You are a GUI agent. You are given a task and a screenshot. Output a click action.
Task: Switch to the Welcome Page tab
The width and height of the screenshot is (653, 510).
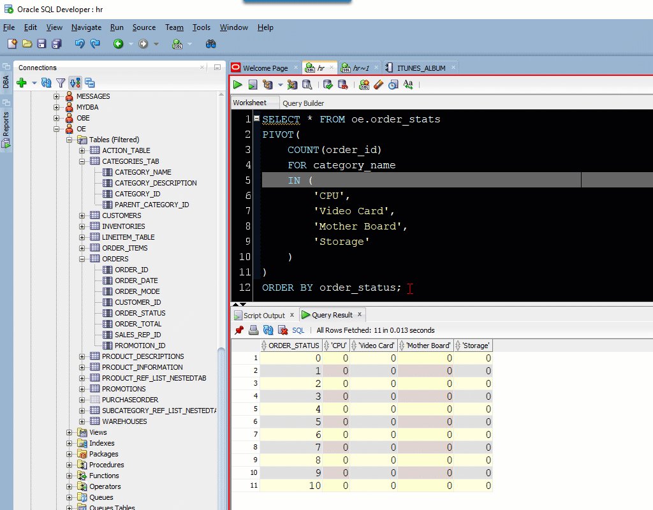(x=265, y=68)
